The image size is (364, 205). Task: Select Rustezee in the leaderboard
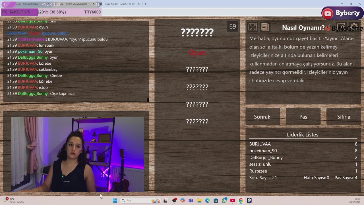point(258,171)
